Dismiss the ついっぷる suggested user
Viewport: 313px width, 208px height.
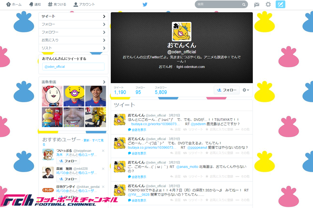(103, 151)
